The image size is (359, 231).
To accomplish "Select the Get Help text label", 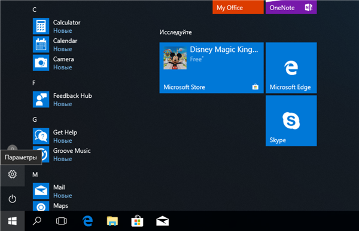I will coord(65,133).
